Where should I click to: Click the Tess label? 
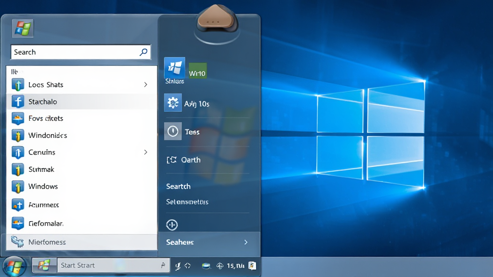coord(192,132)
